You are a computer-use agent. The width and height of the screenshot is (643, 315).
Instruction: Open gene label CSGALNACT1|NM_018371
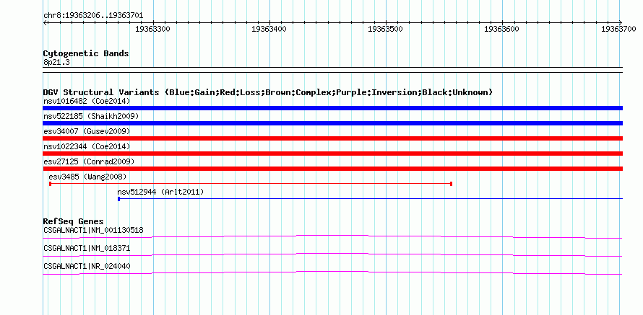click(x=87, y=248)
